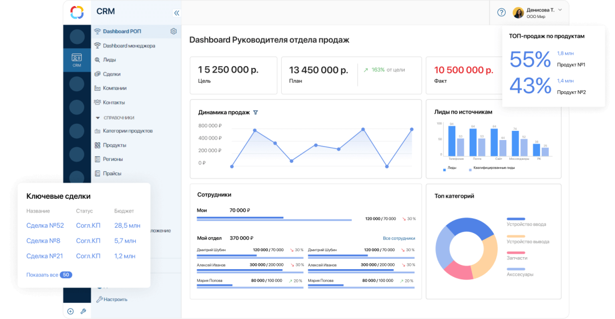Go to Лиды in the sidebar

(x=109, y=59)
